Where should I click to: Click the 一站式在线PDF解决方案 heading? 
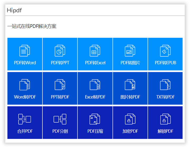pyautogui.click(x=32, y=26)
